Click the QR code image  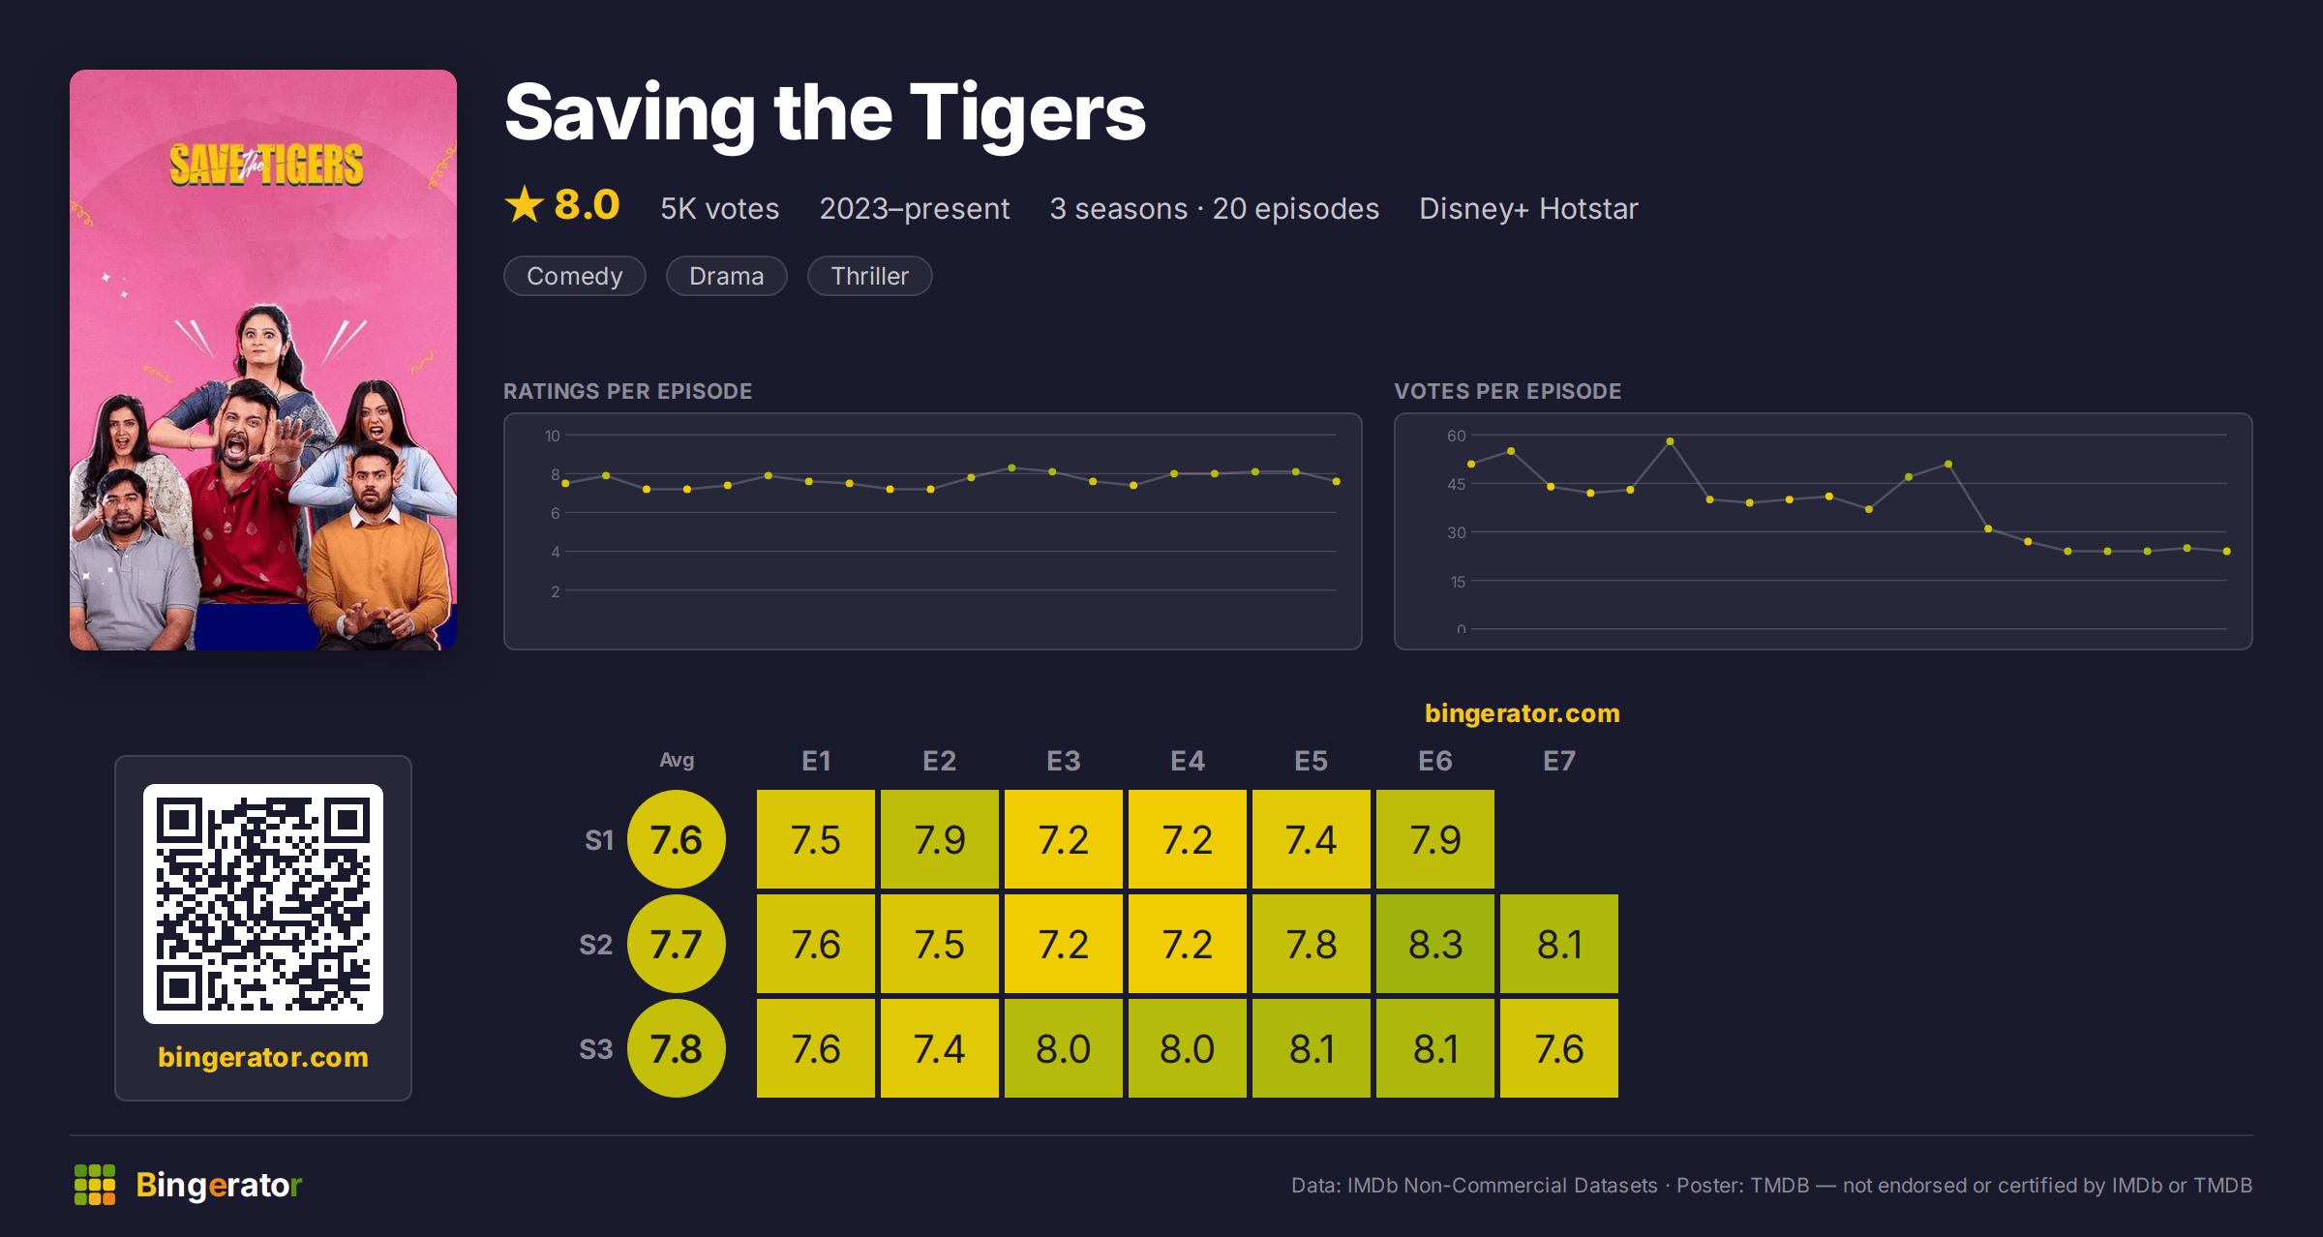263,904
